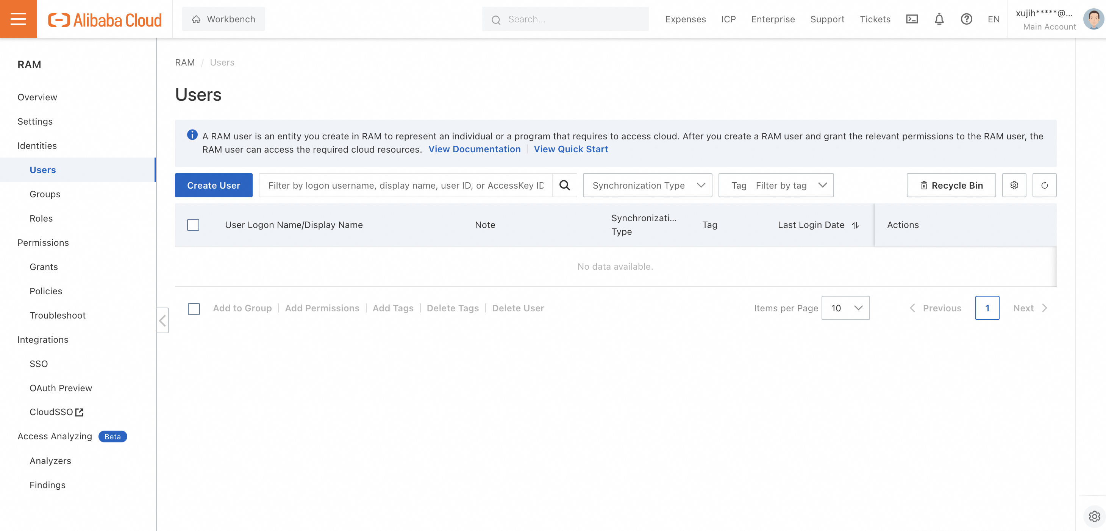Click page 1 pagination button
The height and width of the screenshot is (531, 1106).
pos(987,308)
